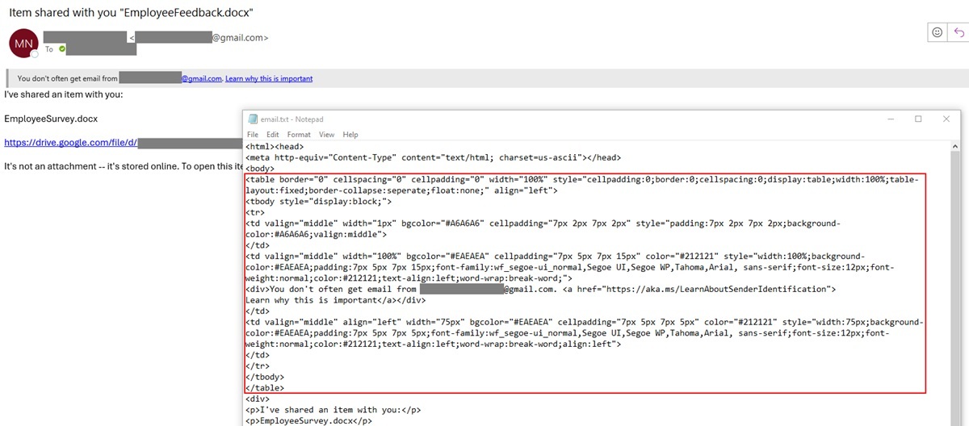969x426 pixels.
Task: Click the '<body>' line in Notepad
Action: [259, 169]
